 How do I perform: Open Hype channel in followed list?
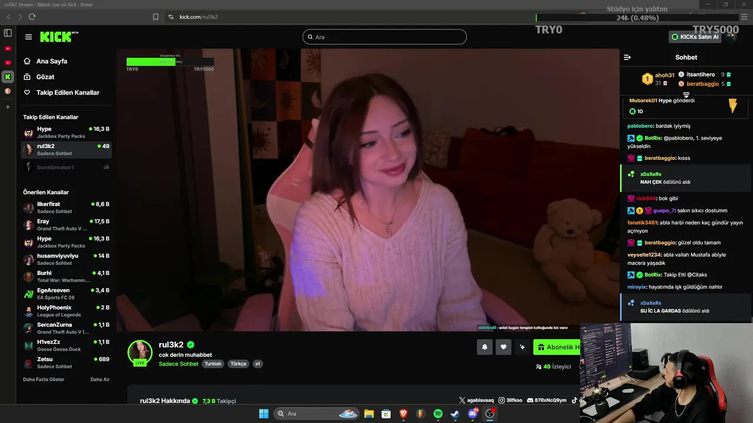[x=66, y=132]
